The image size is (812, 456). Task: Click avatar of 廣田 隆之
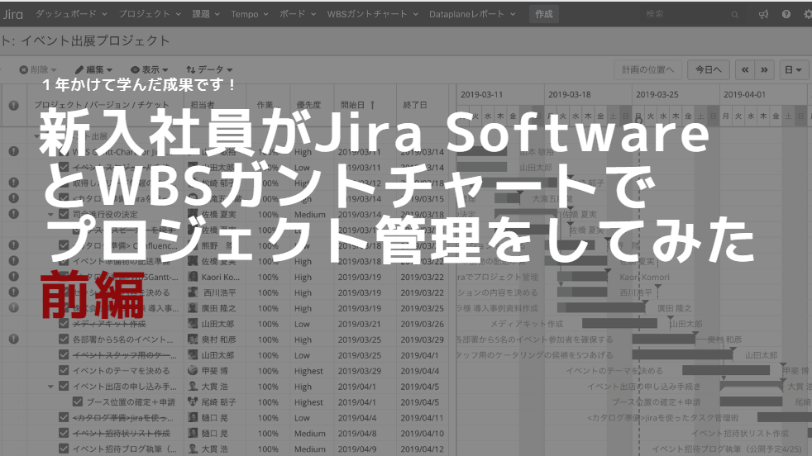tap(193, 308)
